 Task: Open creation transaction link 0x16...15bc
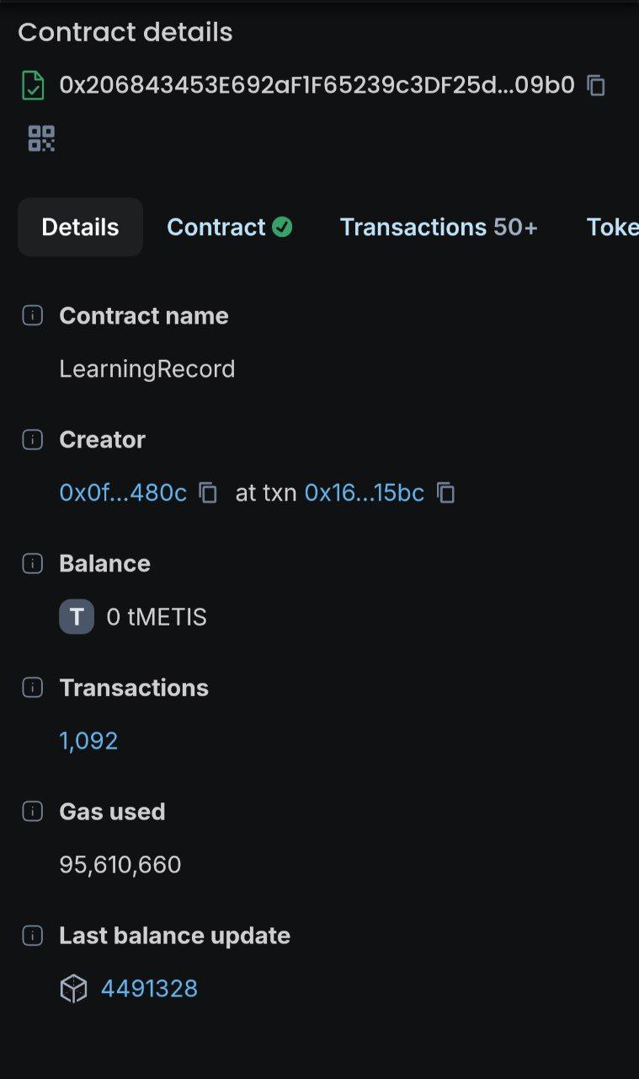[364, 493]
